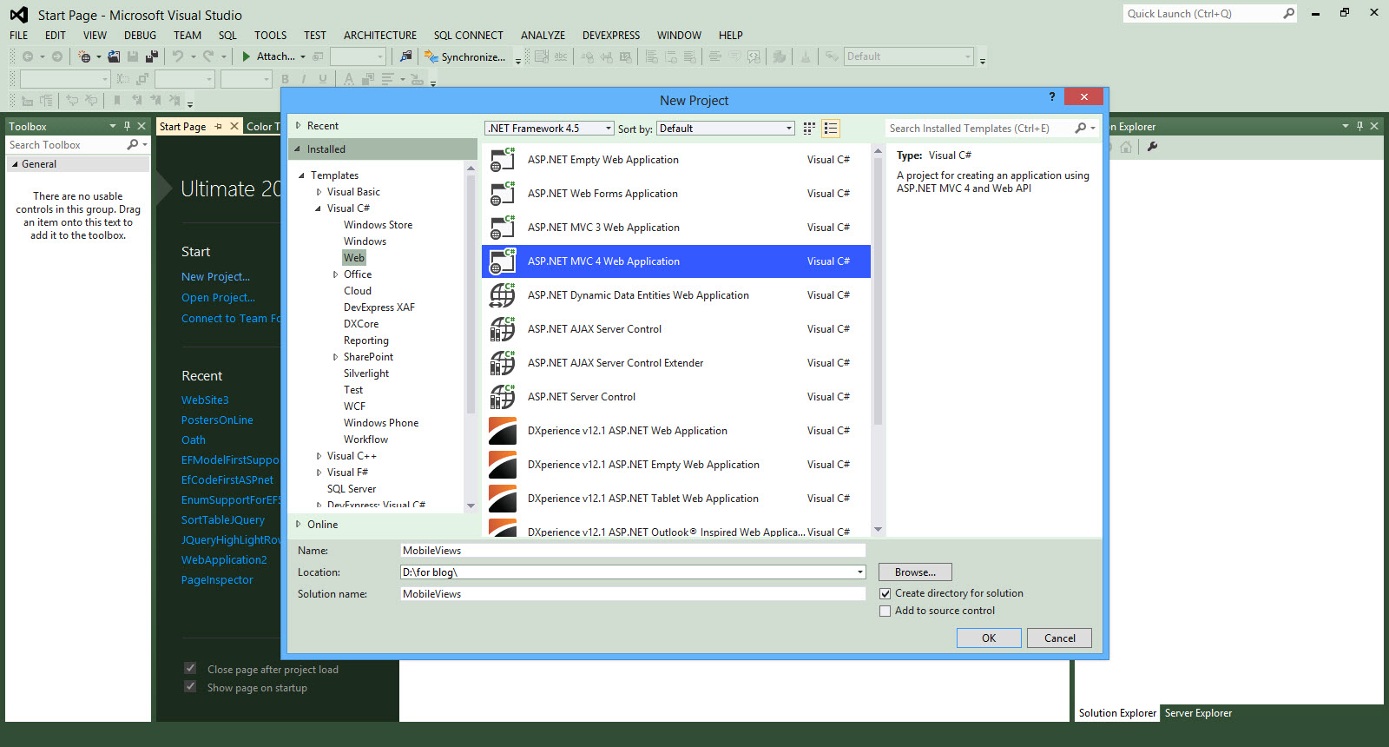The image size is (1389, 747).
Task: Pin the Toolbox panel with auto-hide pin
Action: point(127,126)
